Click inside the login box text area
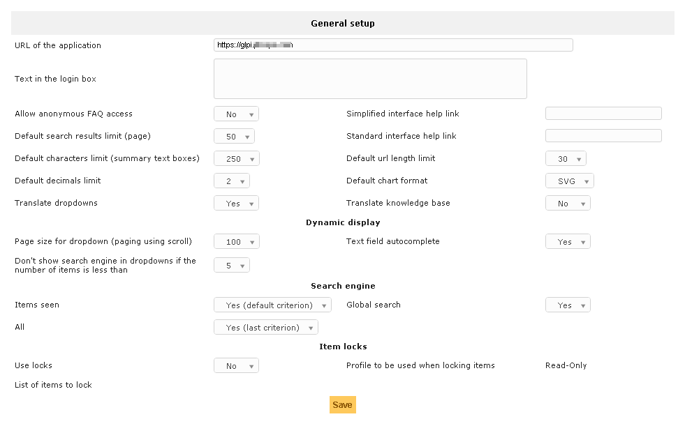 (x=370, y=79)
